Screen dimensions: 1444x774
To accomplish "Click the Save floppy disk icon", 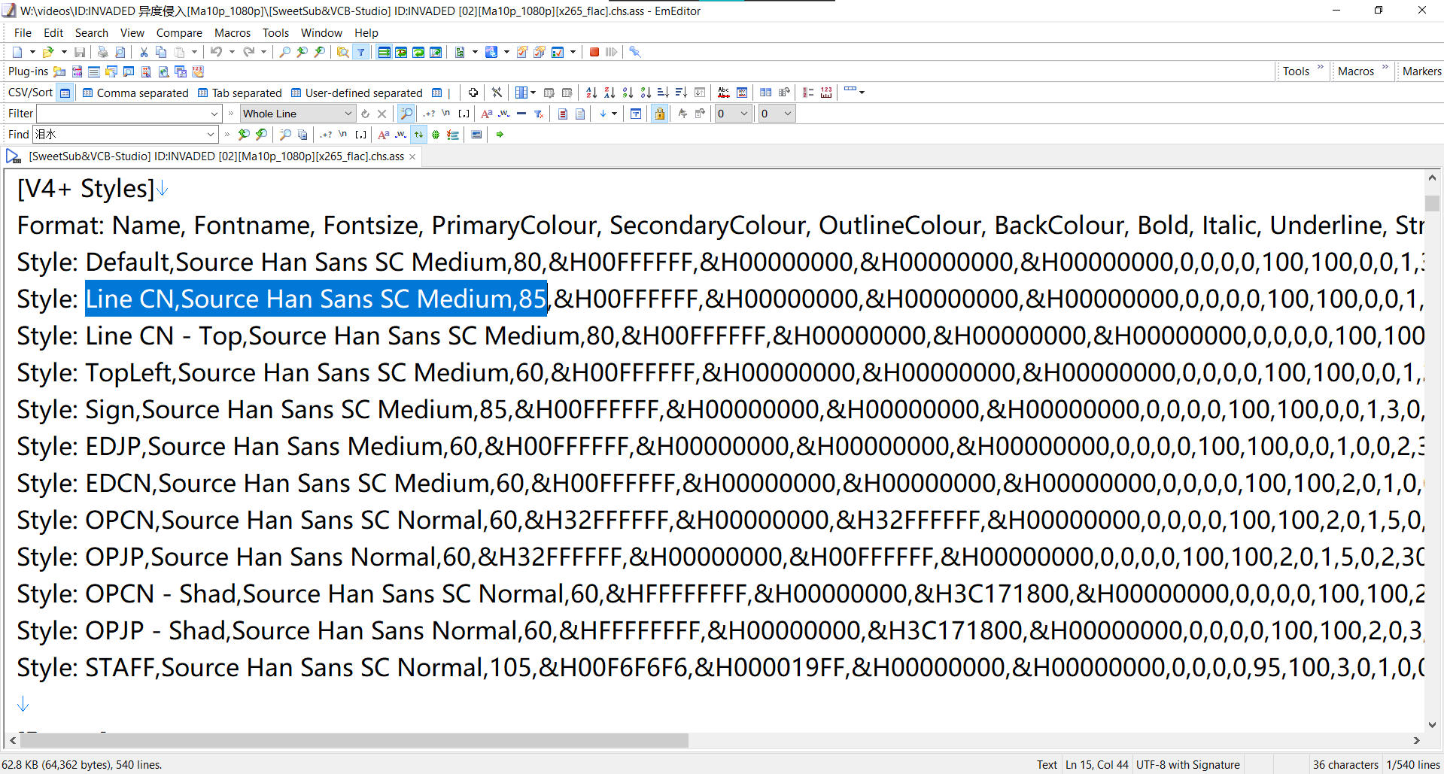I will pos(79,52).
